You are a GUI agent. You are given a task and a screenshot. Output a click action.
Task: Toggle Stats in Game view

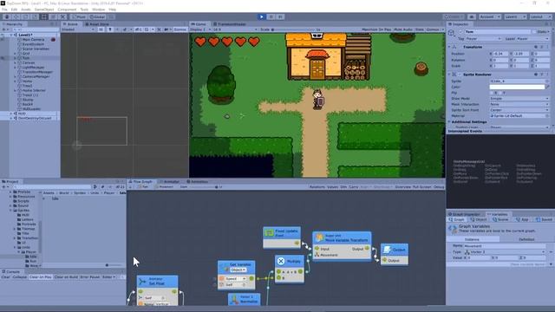pos(420,29)
